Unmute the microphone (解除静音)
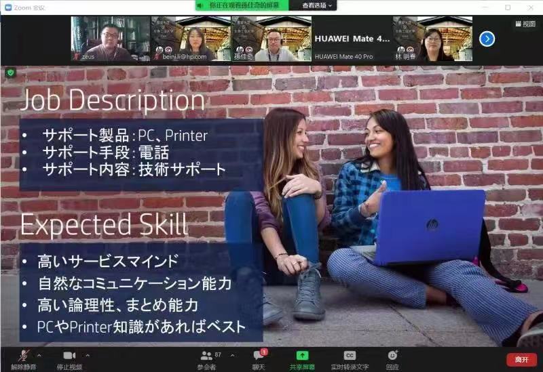 pyautogui.click(x=24, y=356)
